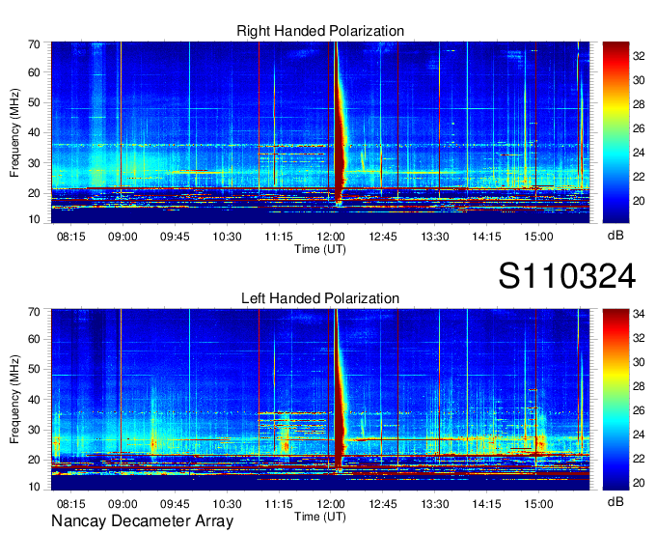The width and height of the screenshot is (656, 533).
Task: Click the 30 MHz tick on the top plot
Action: [x=34, y=163]
